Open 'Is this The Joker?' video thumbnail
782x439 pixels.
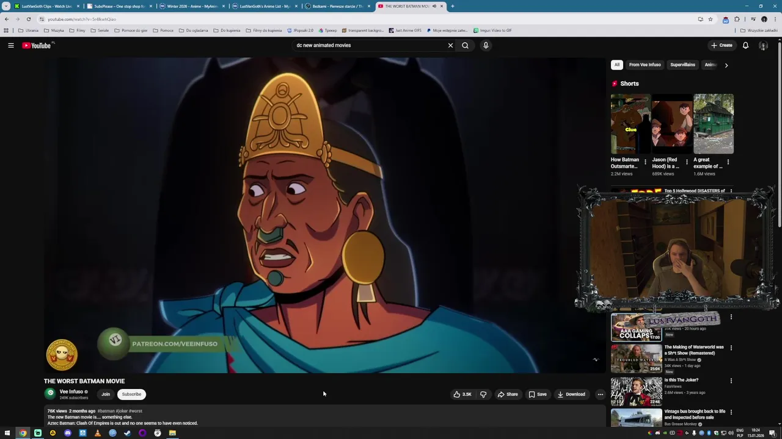(x=636, y=391)
